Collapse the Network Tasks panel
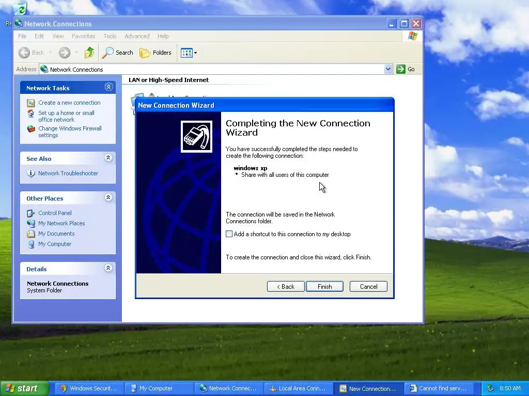The image size is (529, 396). point(108,87)
